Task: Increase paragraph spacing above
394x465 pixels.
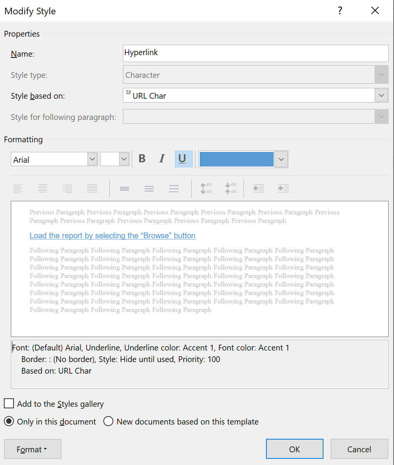Action: 206,189
